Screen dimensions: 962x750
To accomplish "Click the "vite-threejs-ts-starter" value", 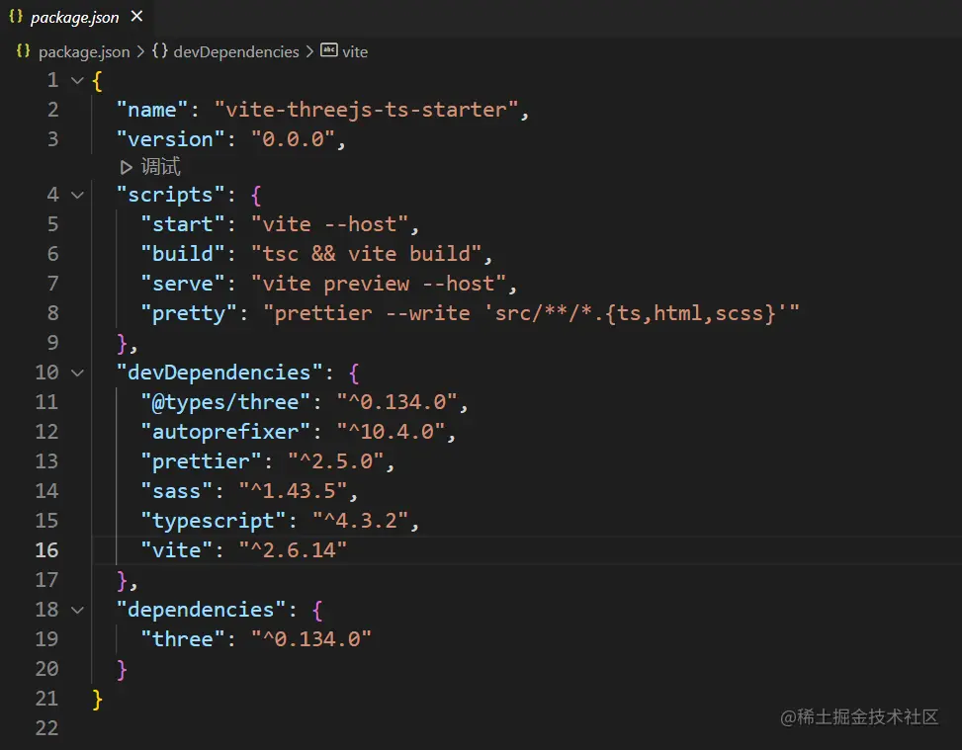I will [x=366, y=110].
